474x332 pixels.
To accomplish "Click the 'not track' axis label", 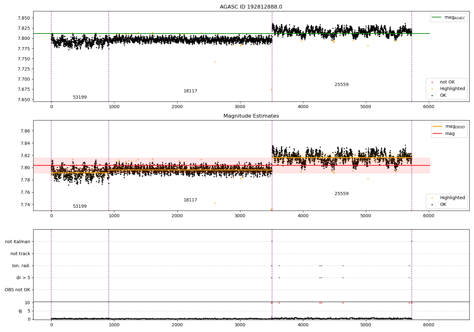I will click(20, 254).
